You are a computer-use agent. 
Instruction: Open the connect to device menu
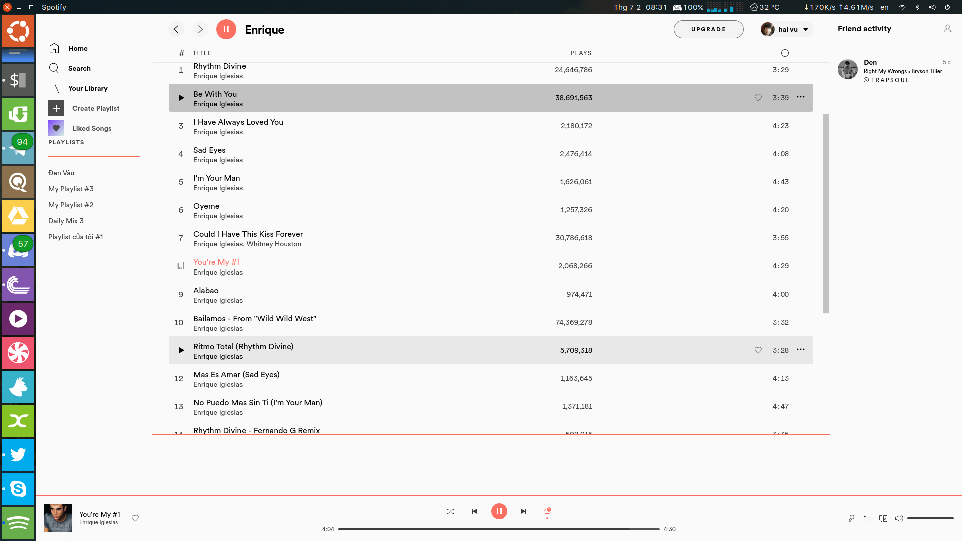click(883, 518)
